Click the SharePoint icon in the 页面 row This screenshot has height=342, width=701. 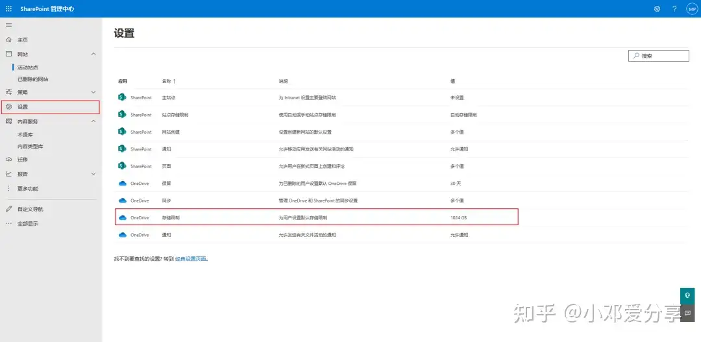(x=122, y=166)
